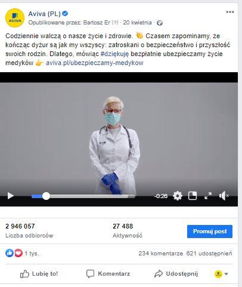Like the post with Lubię to!
The height and width of the screenshot is (287, 242).
pyautogui.click(x=39, y=274)
